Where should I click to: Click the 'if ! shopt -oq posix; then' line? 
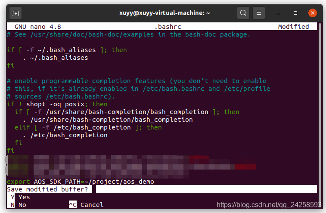coord(57,104)
